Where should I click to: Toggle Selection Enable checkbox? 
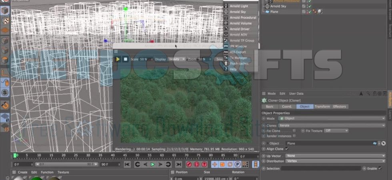tap(380, 168)
